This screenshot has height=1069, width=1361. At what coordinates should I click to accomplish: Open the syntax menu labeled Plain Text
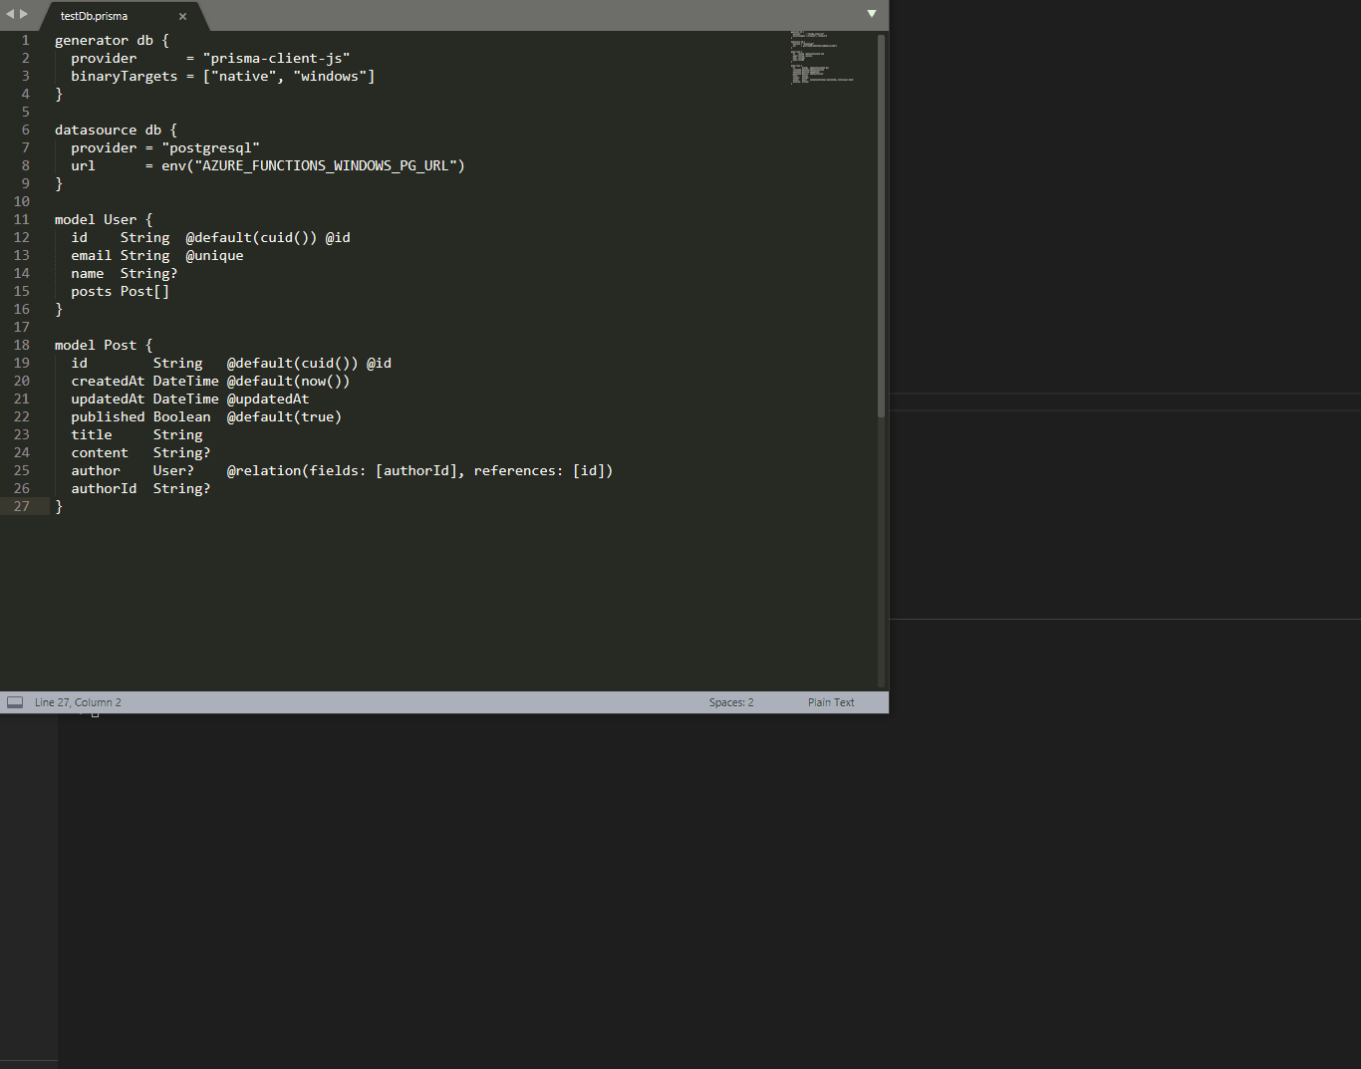coord(831,701)
